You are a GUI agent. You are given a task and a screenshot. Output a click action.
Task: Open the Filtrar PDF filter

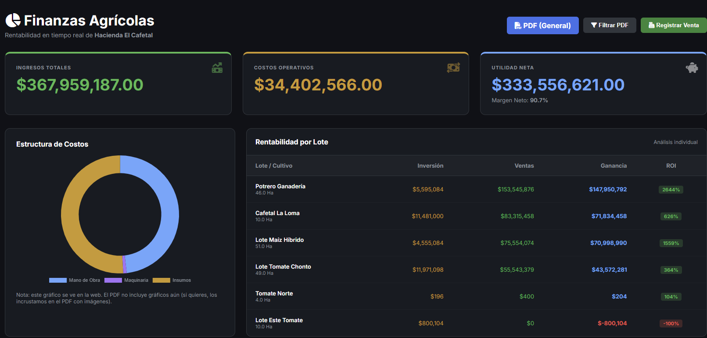pyautogui.click(x=609, y=25)
